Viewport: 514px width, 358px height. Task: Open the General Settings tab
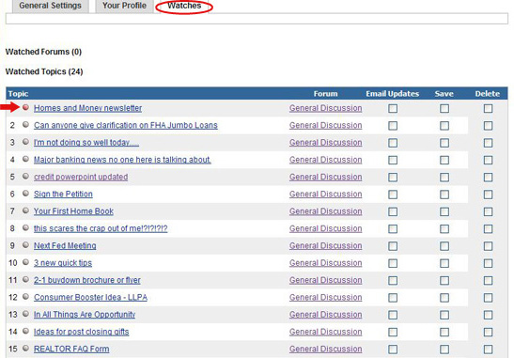pos(50,6)
